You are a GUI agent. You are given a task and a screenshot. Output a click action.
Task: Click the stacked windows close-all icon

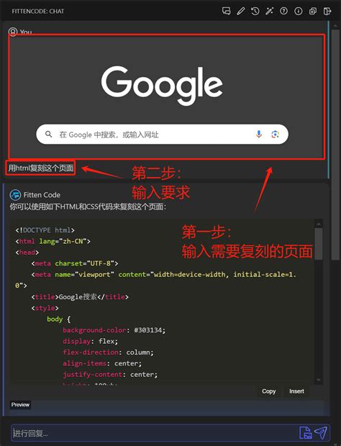point(312,11)
